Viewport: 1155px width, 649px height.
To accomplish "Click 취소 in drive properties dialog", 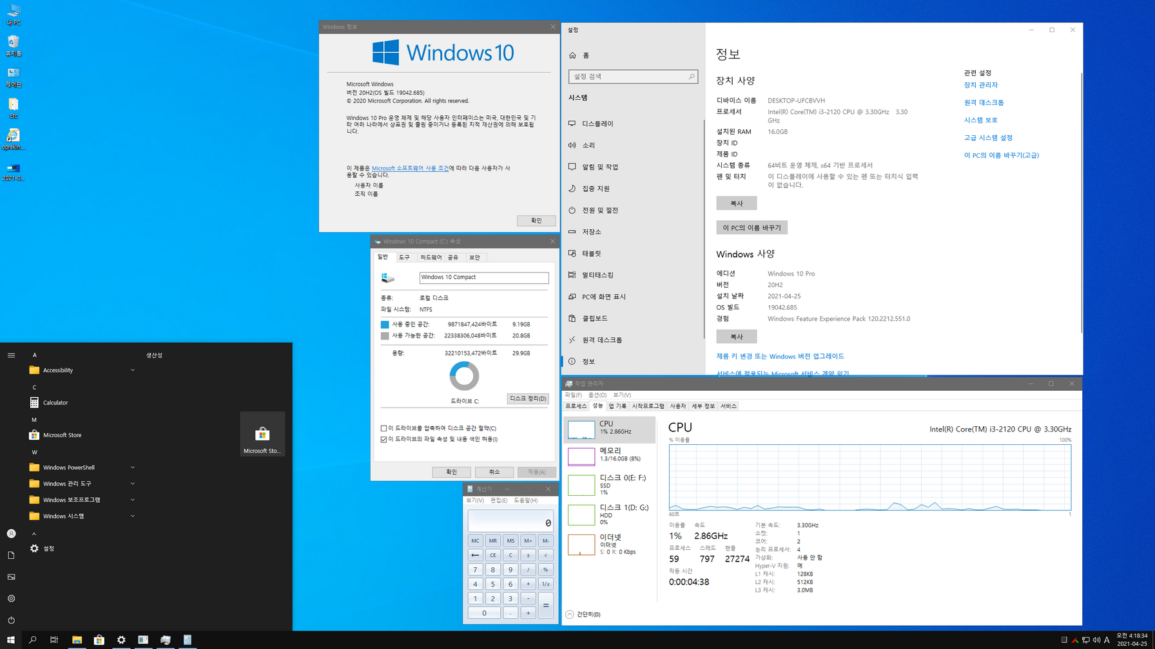I will click(494, 472).
